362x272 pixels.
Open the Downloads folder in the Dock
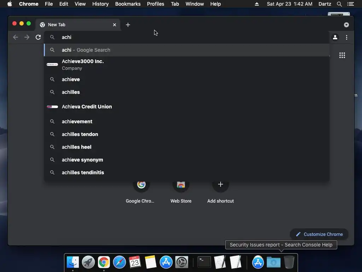click(274, 262)
